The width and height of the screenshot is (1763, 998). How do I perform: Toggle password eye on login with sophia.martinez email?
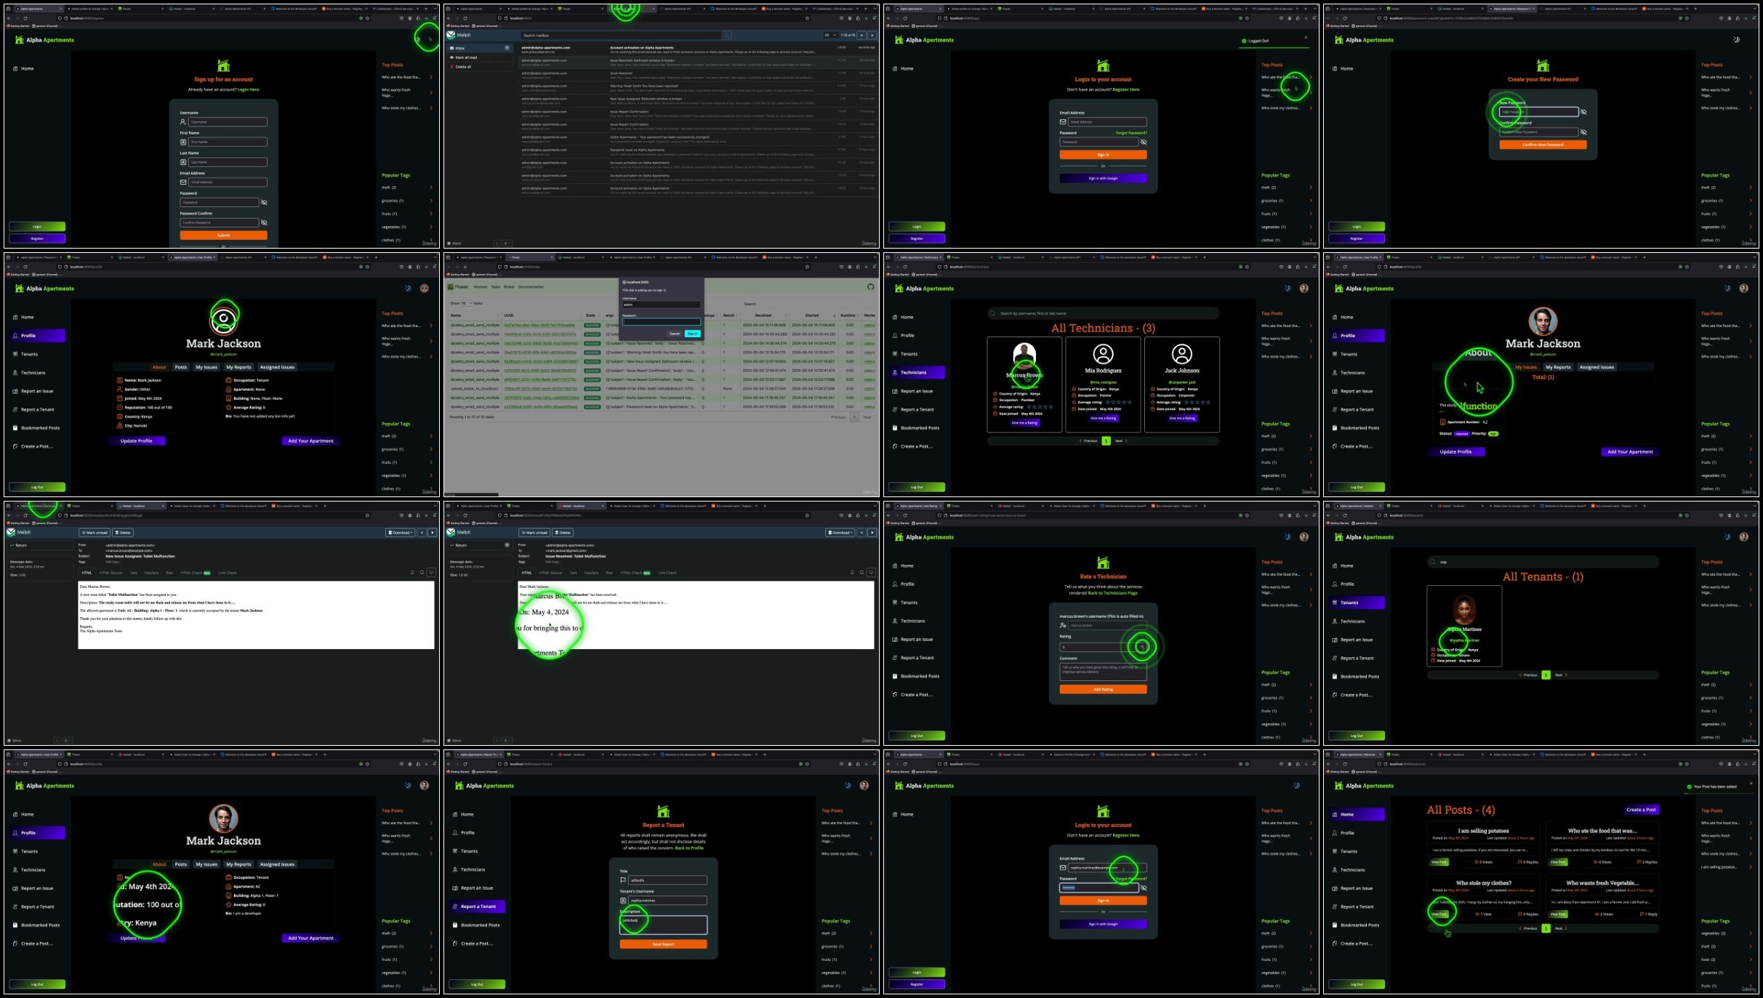[1144, 888]
